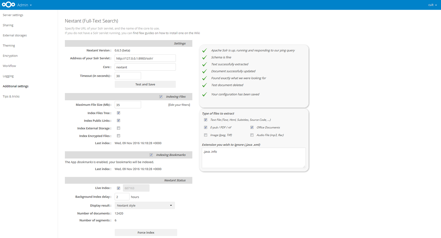441x238 pixels.
Task: Click the Force index button
Action: [146, 233]
